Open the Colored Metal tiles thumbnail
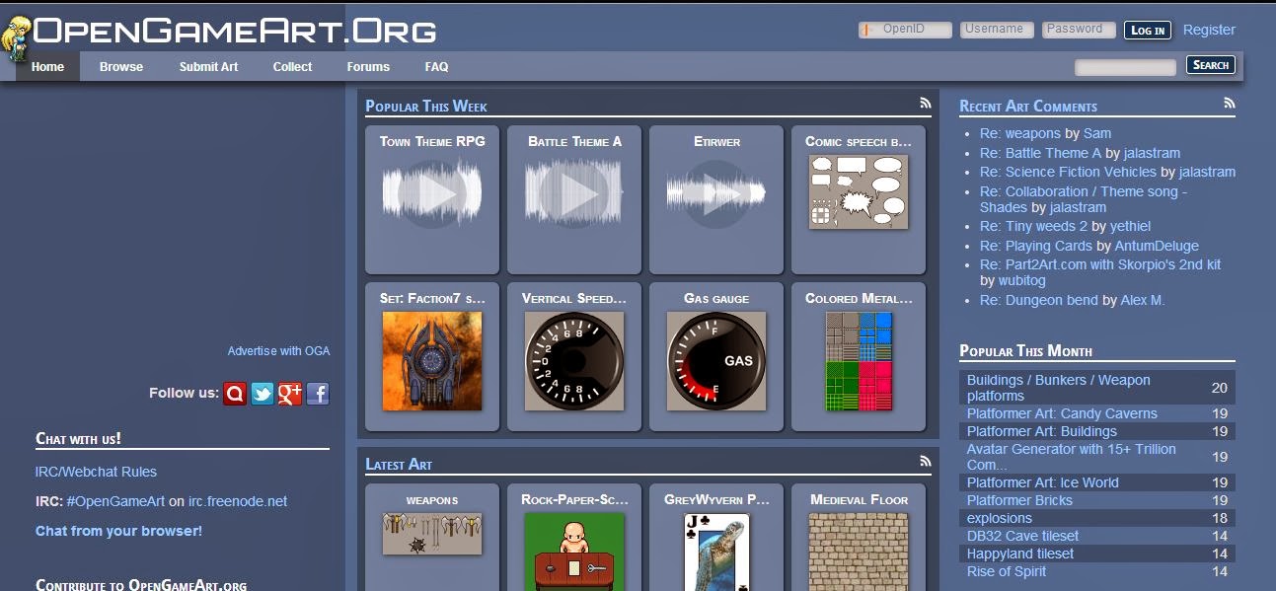This screenshot has width=1276, height=591. coord(859,361)
